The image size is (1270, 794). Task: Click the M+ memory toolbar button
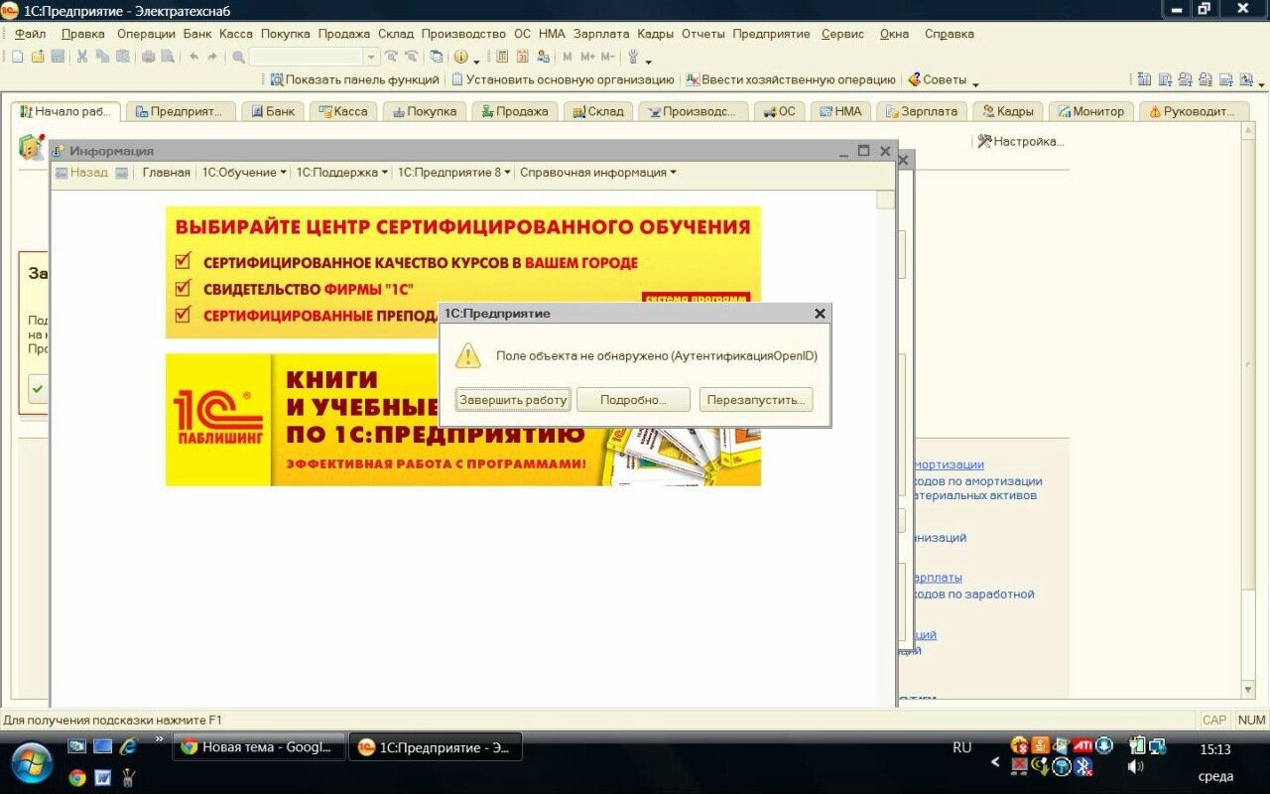click(x=587, y=57)
